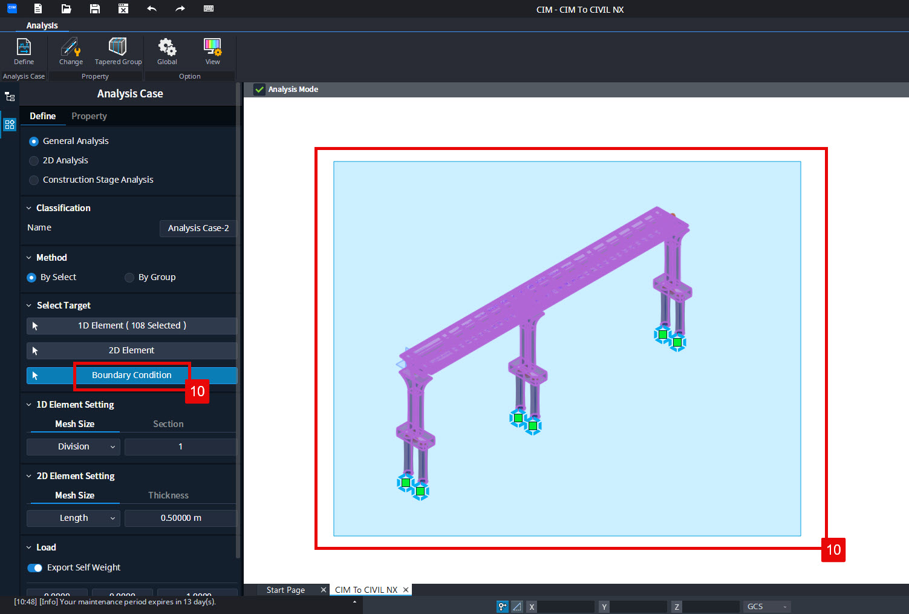Enable Export Self Weight
The height and width of the screenshot is (614, 909).
click(x=35, y=567)
